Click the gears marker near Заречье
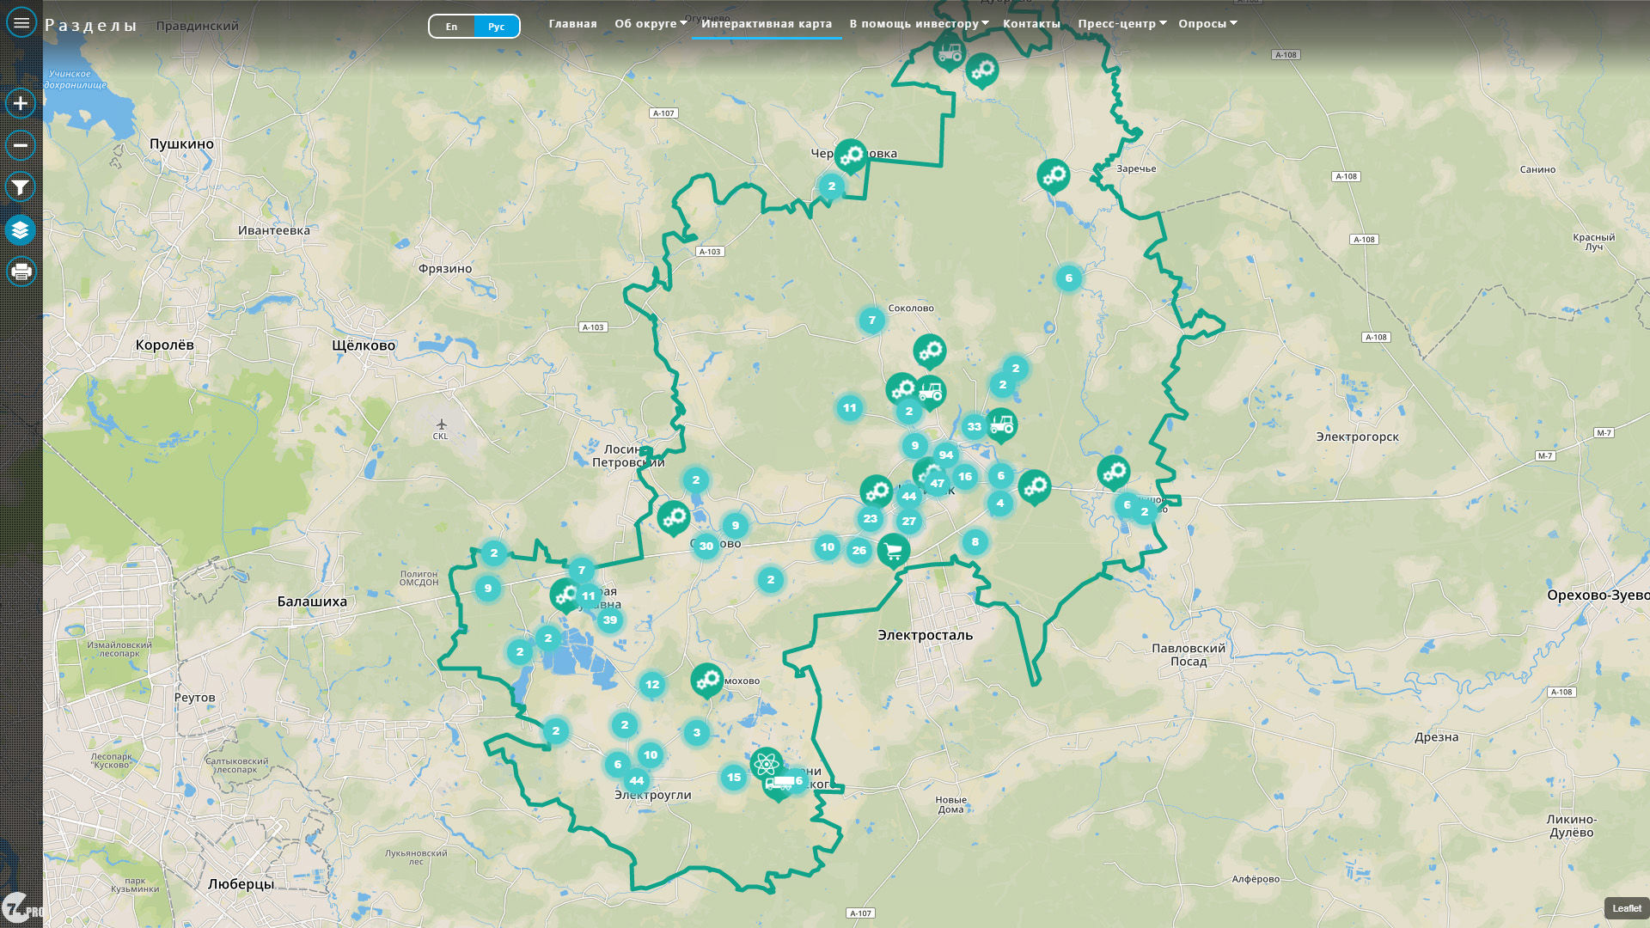Screen dimensions: 1650x928 1053,176
